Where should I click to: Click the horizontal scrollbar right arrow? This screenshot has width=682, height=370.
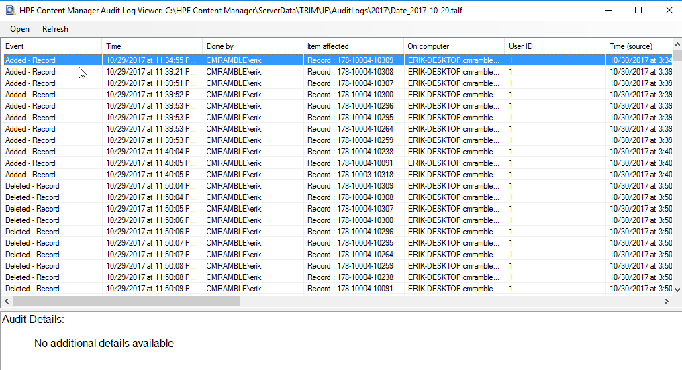pyautogui.click(x=667, y=301)
